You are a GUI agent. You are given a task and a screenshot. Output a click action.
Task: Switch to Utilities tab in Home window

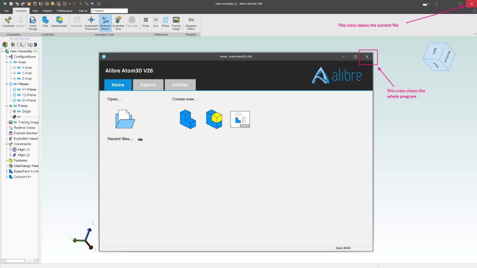click(180, 85)
